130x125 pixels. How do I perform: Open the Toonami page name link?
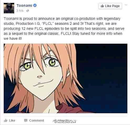24,5
